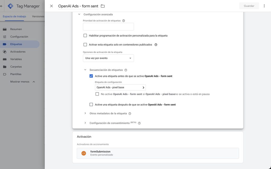Viewport: 271px width, 169px height.
Task: Open the formSubmission trigger row
Action: point(158,153)
